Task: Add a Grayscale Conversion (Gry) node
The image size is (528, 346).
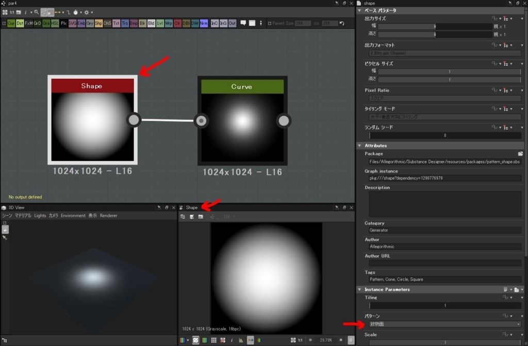Action: coord(90,23)
